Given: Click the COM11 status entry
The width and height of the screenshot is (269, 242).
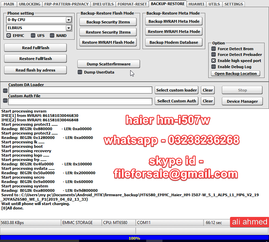Looking at the screenshot, I should coord(169,223).
